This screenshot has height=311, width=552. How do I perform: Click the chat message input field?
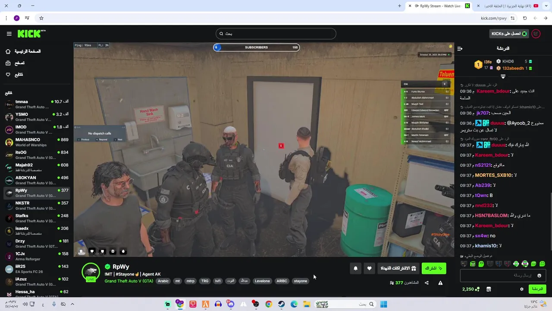click(503, 275)
